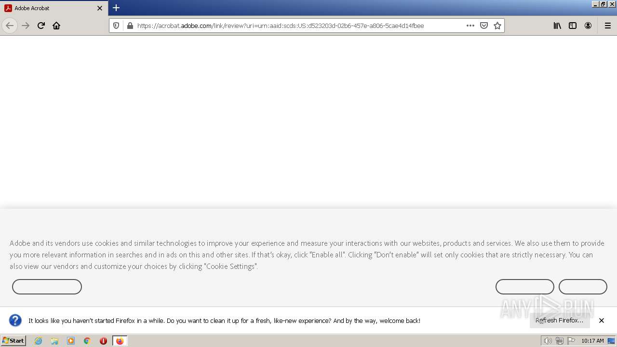Open the Firefox Account menu
The image size is (617, 347).
point(588,26)
